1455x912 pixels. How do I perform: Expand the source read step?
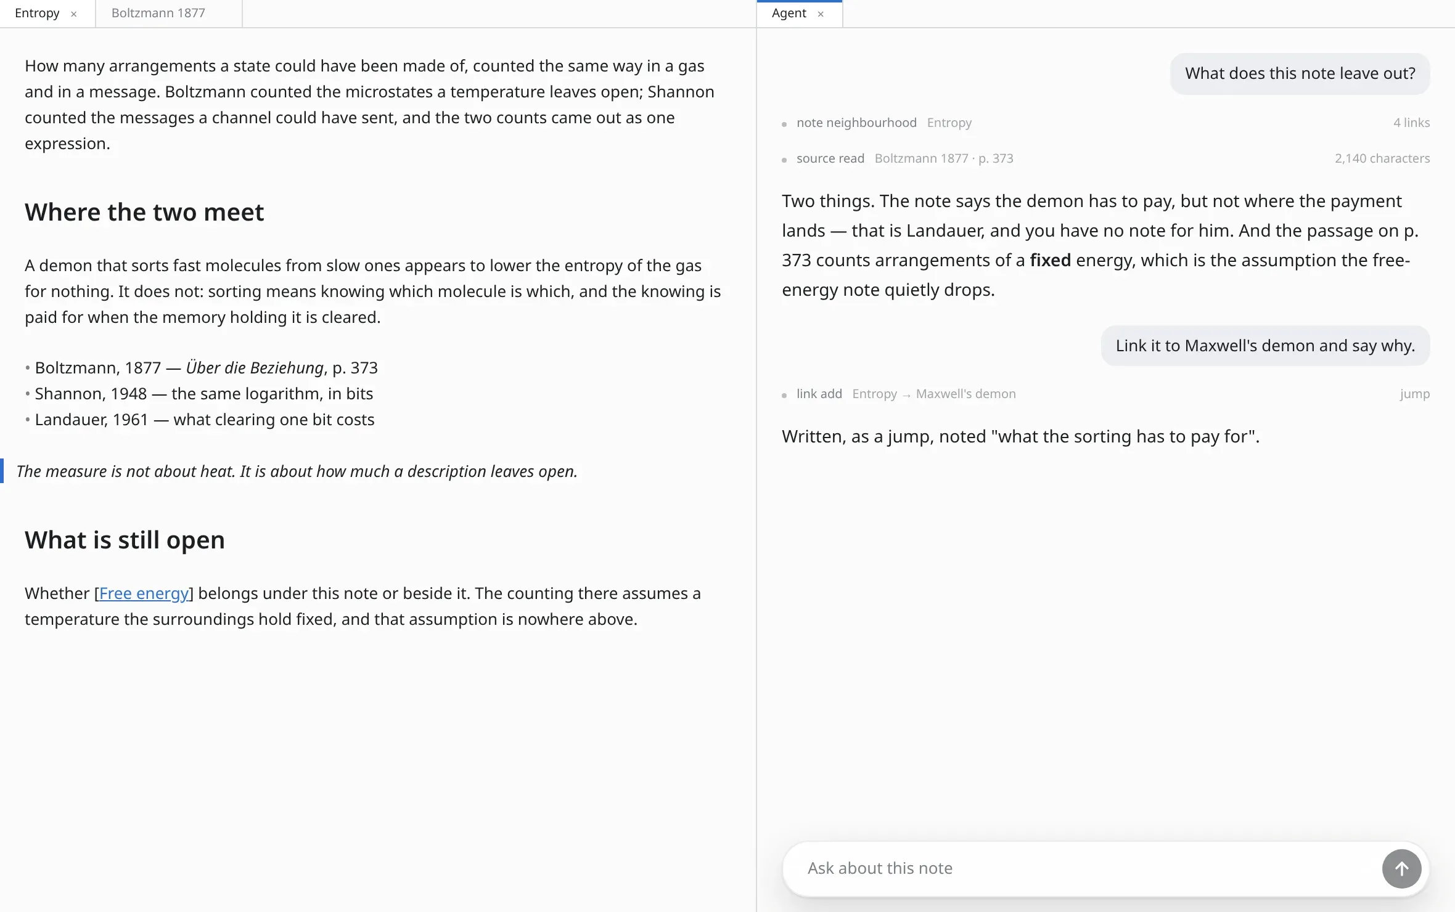coord(1105,158)
